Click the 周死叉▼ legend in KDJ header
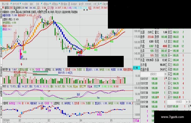This screenshot has height=123, width=191. click(83, 86)
